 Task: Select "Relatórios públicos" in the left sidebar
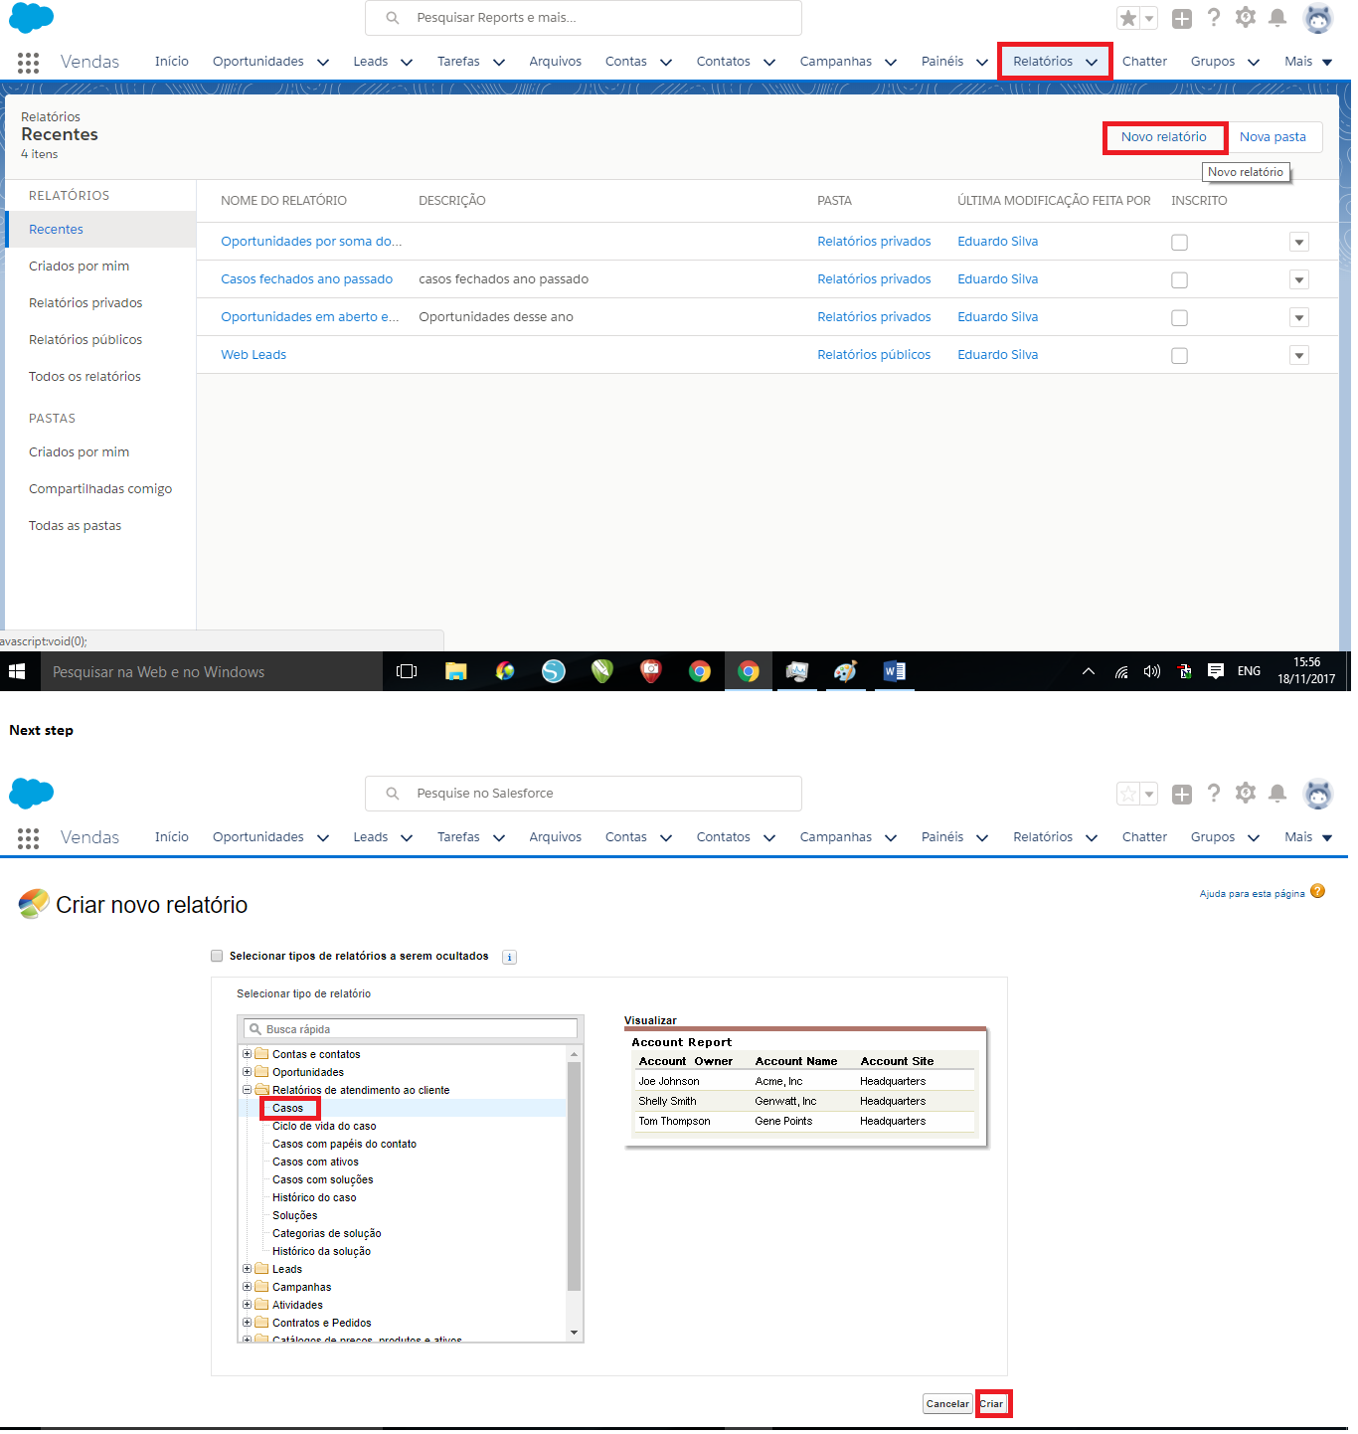(x=85, y=340)
